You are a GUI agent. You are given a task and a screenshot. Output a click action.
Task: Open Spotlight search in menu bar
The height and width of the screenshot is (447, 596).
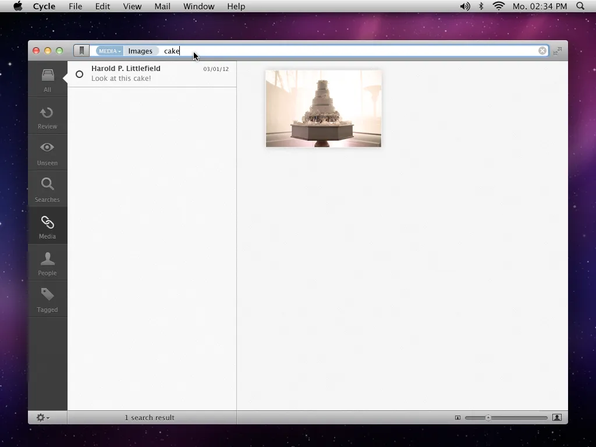click(580, 6)
